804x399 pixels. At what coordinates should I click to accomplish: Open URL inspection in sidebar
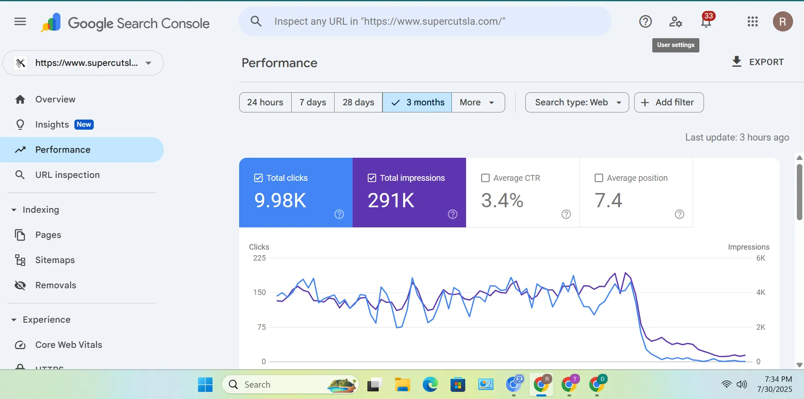tap(82, 175)
